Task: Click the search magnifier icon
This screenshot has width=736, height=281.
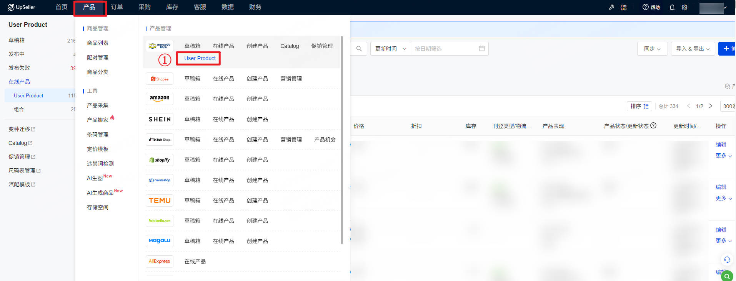Action: (x=359, y=49)
